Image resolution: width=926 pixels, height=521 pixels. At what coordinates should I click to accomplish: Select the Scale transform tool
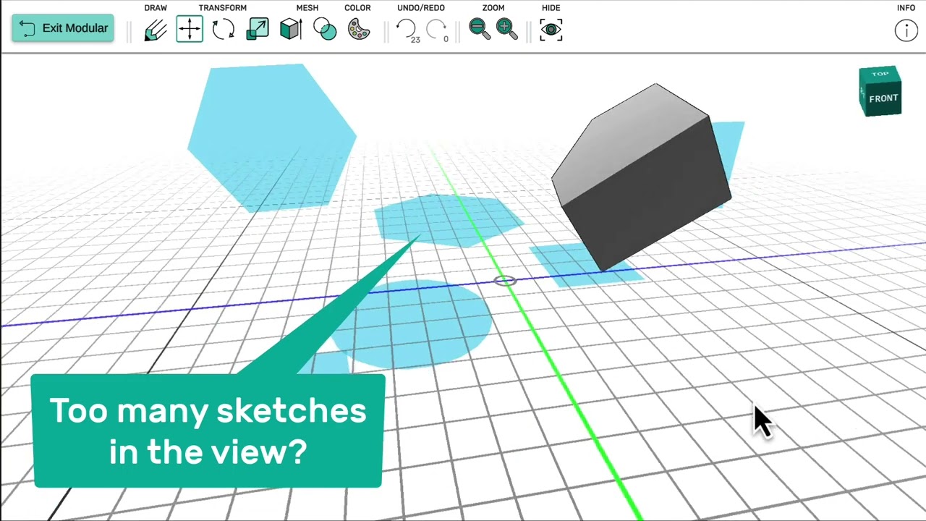258,30
